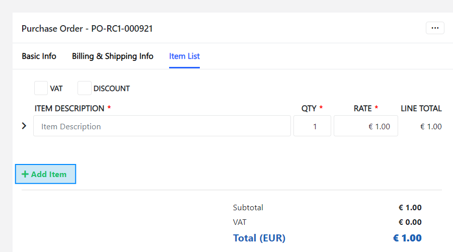
Task: Select the Item List tab
Action: click(x=184, y=56)
